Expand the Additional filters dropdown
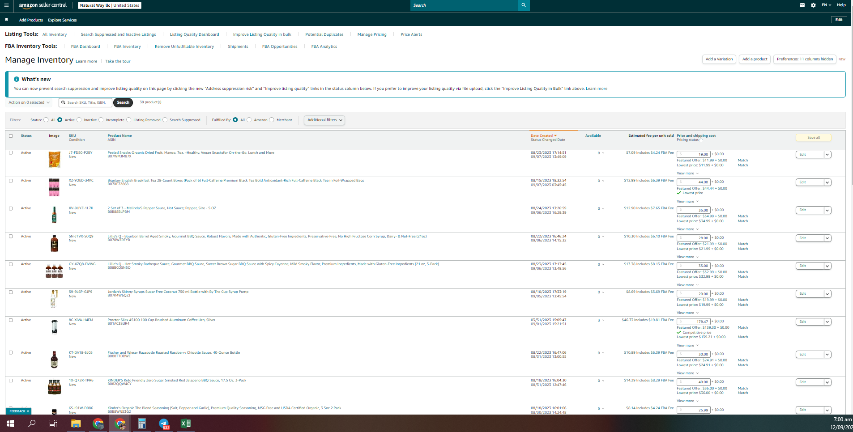Image resolution: width=853 pixels, height=432 pixels. (x=324, y=120)
